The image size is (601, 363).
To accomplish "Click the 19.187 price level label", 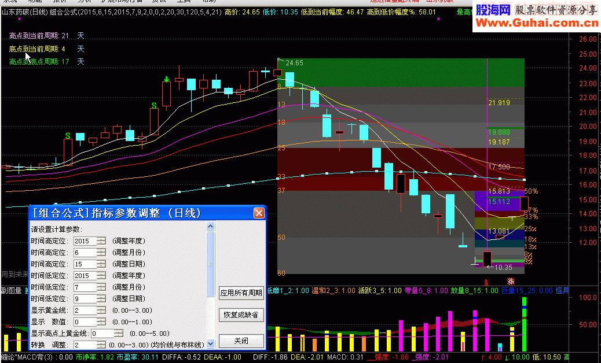I will click(x=499, y=142).
